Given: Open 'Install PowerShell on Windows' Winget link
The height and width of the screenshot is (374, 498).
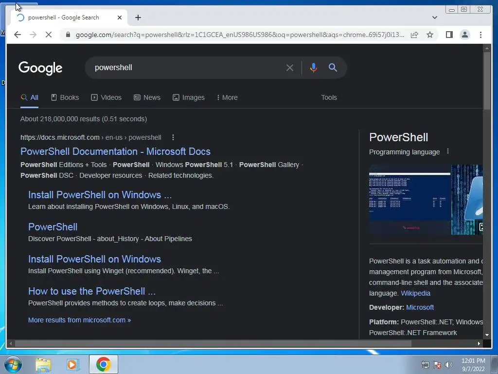Looking at the screenshot, I should [x=95, y=259].
